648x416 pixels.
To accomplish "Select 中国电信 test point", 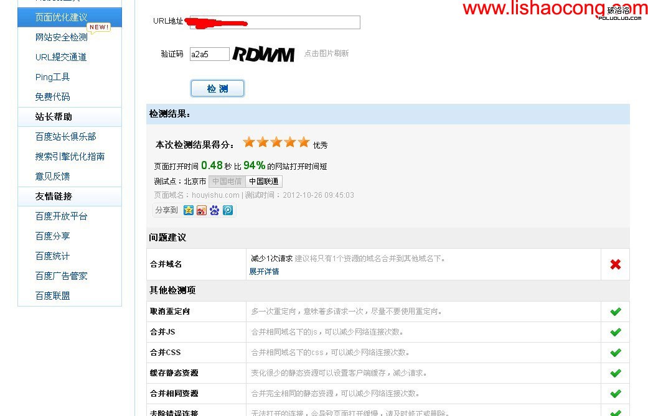I will pyautogui.click(x=226, y=181).
